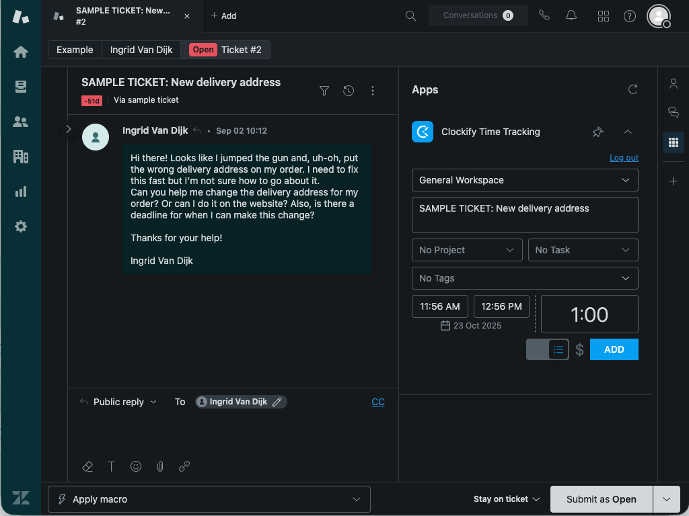689x516 pixels.
Task: Select the Home icon in the left sidebar
Action: click(x=20, y=51)
